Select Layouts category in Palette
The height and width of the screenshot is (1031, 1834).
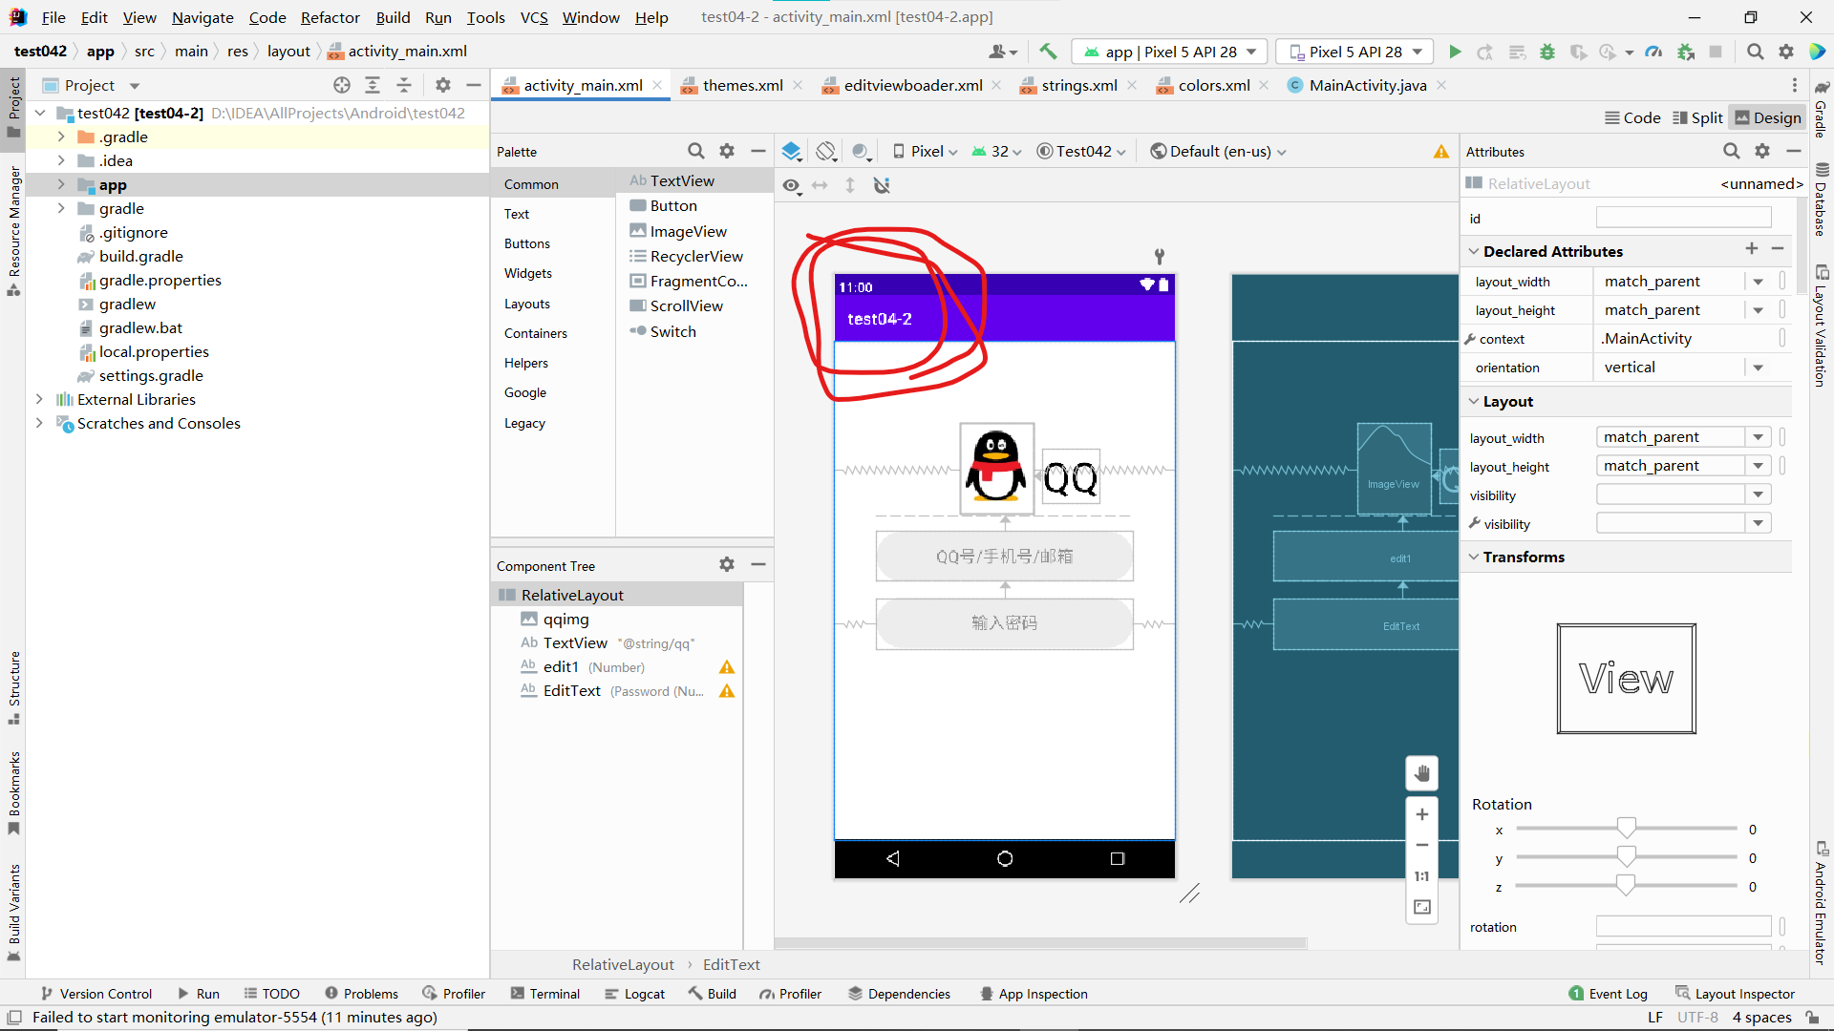point(527,304)
